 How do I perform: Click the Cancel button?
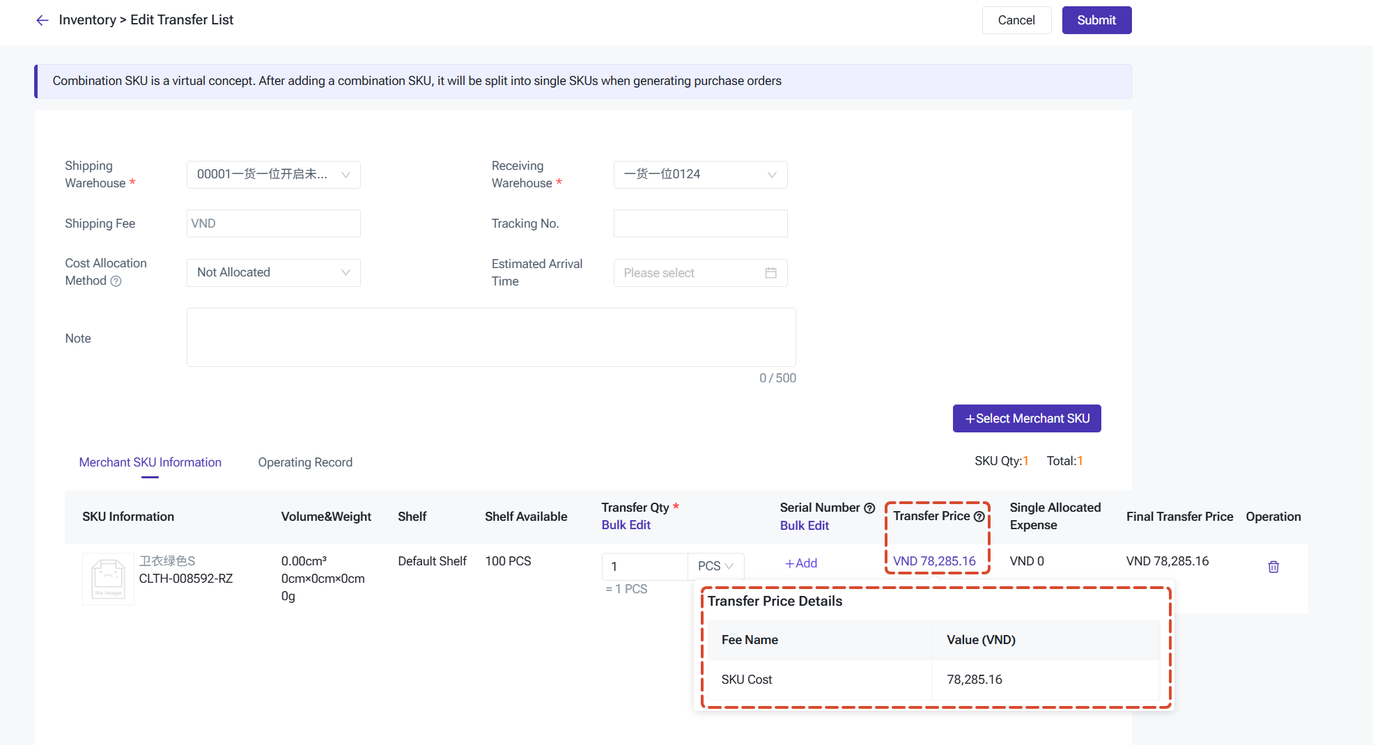pos(1016,20)
